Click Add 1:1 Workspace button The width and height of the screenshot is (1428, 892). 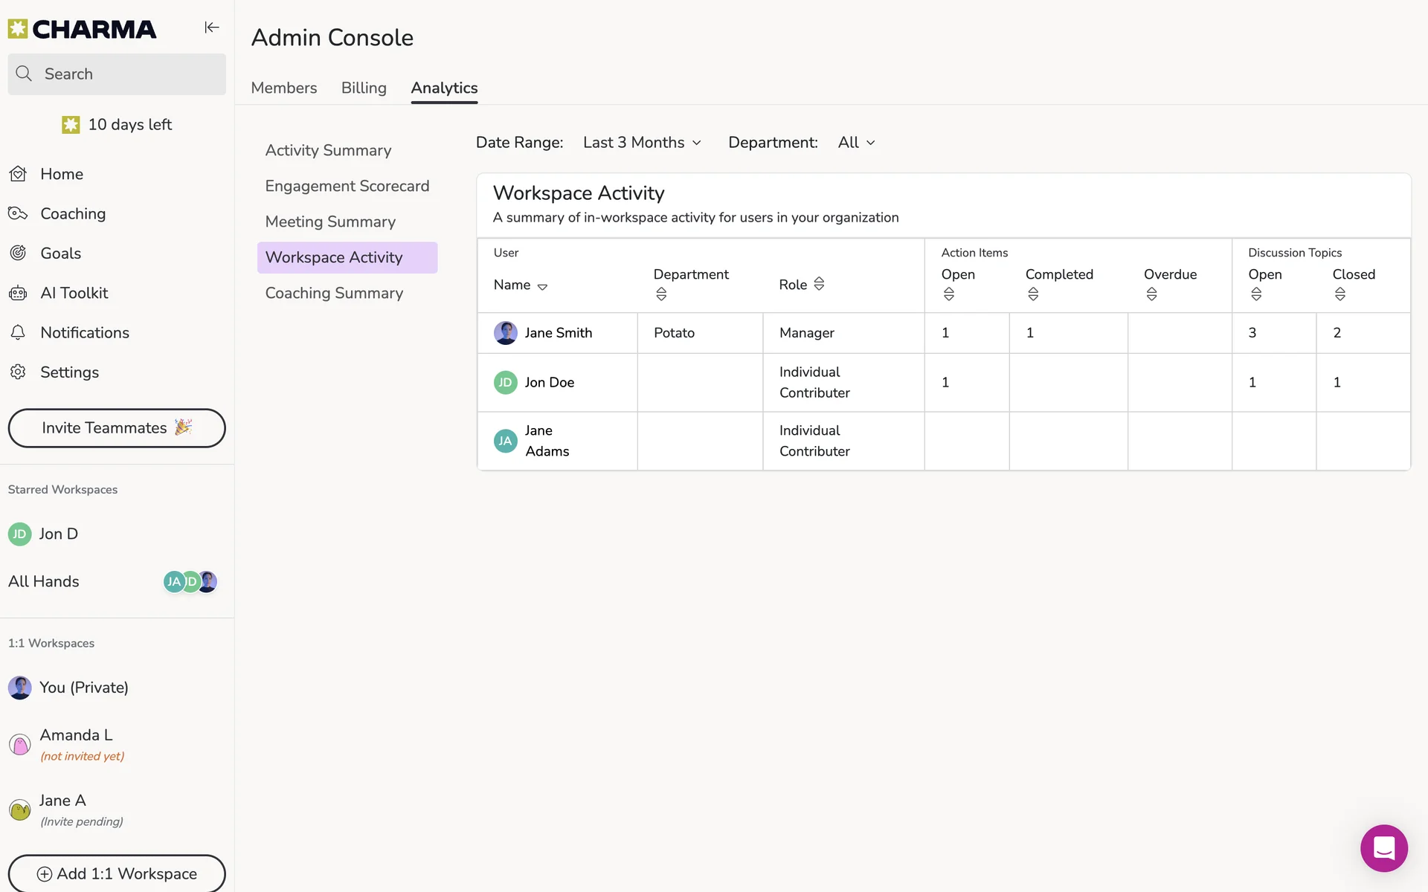click(x=117, y=873)
